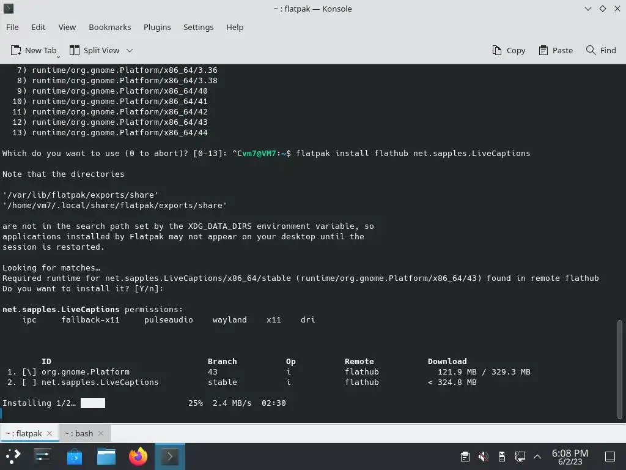Open the Settings menu
Viewport: 626px width, 470px height.
point(199,27)
